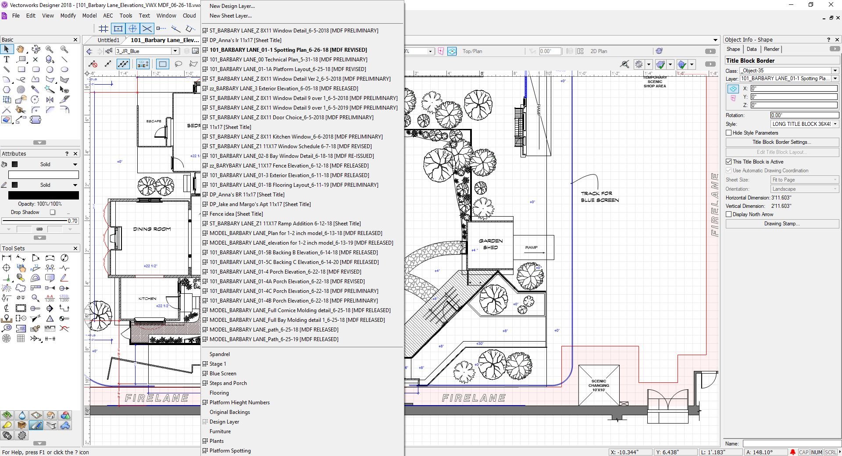Select the Selection tool in Basic palette
Image resolution: width=842 pixels, height=456 pixels.
pos(7,48)
